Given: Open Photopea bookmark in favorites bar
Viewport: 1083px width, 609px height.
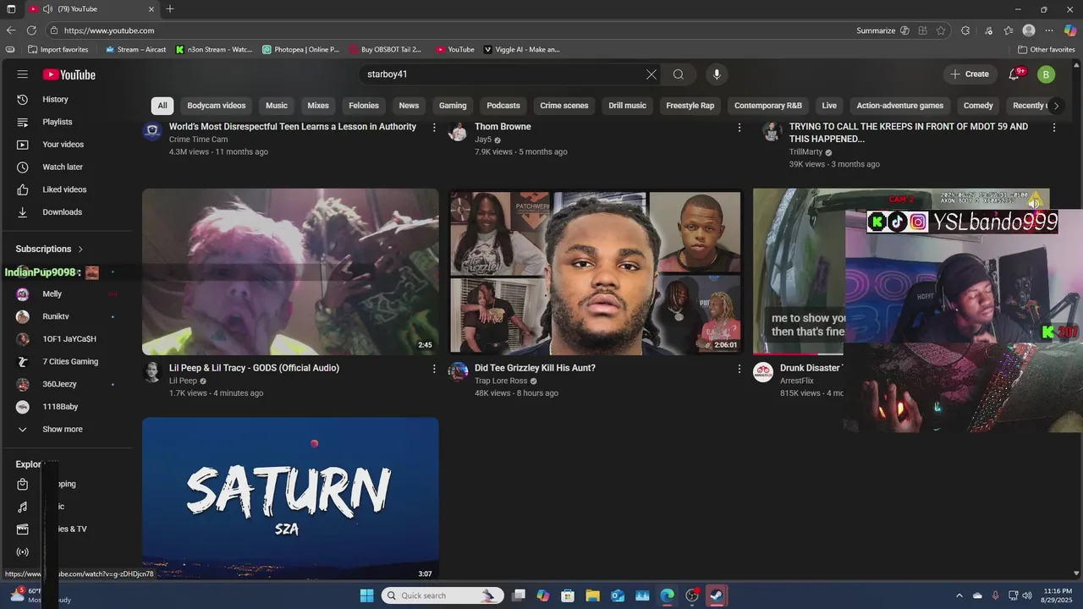Looking at the screenshot, I should coord(300,50).
